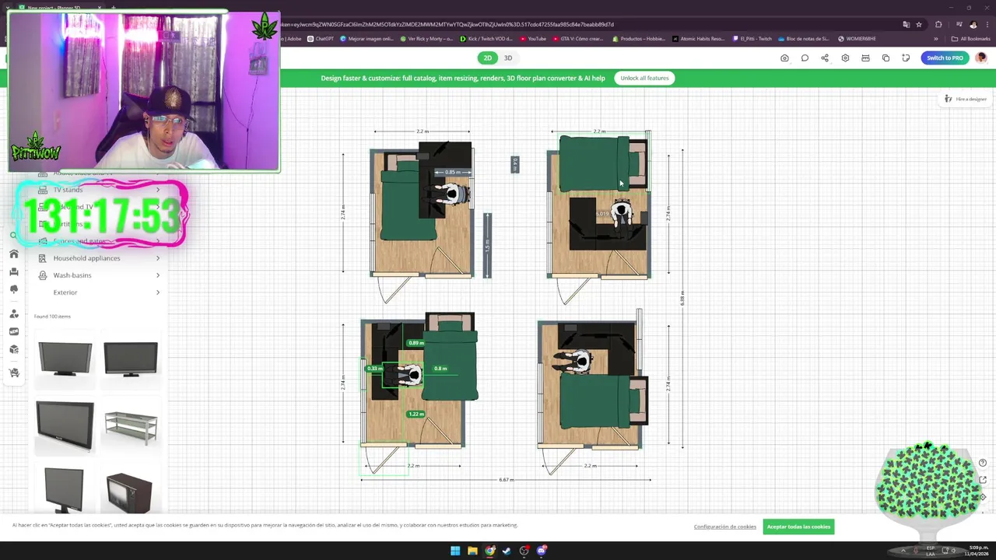The image size is (996, 560).
Task: Click the translate page icon in address bar
Action: (907, 24)
